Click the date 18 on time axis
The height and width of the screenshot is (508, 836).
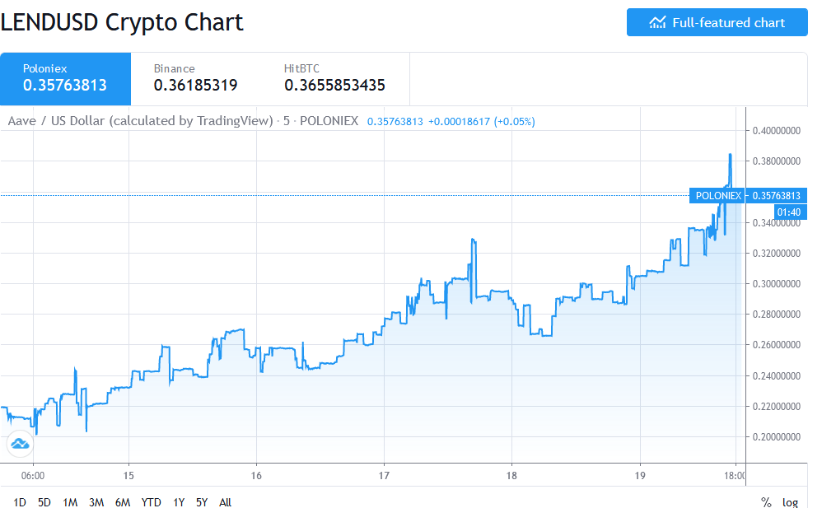[x=511, y=476]
